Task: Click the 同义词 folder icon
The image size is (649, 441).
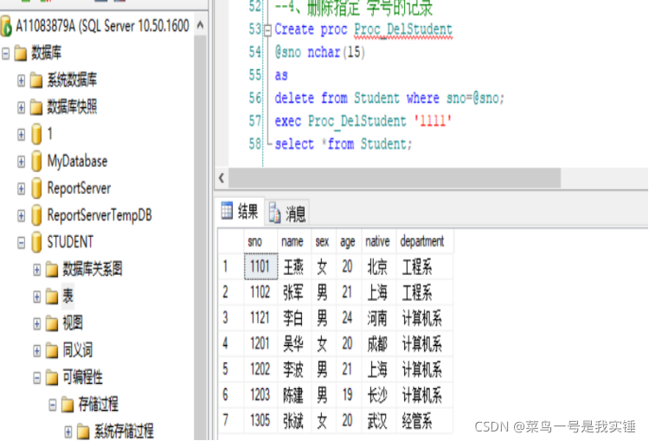Action: coord(52,350)
